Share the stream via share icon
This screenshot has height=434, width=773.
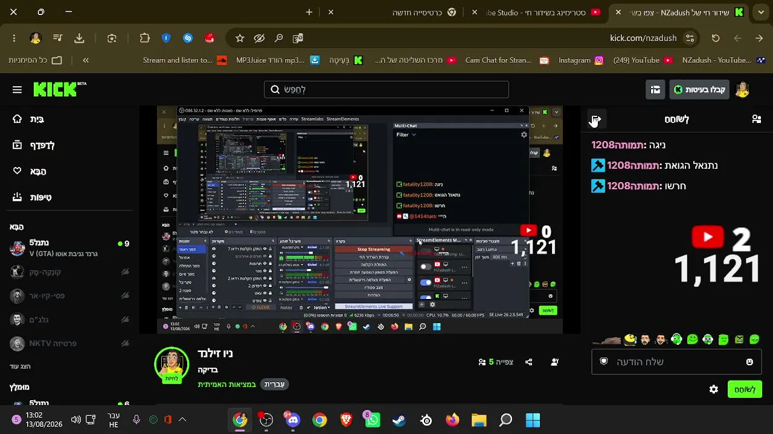(529, 362)
